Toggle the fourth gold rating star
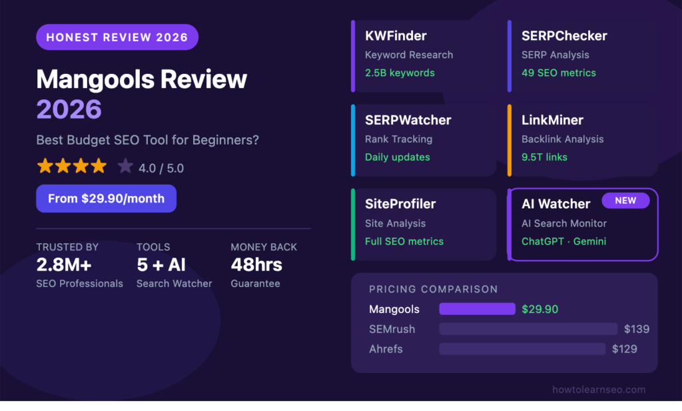This screenshot has height=411, width=682. (x=99, y=166)
